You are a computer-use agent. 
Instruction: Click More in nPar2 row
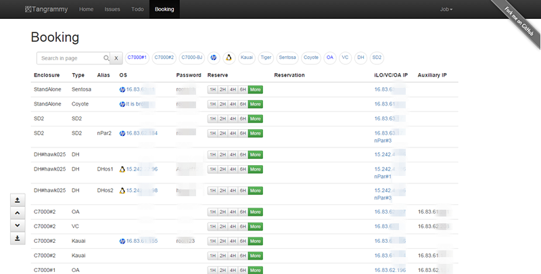[x=256, y=133]
